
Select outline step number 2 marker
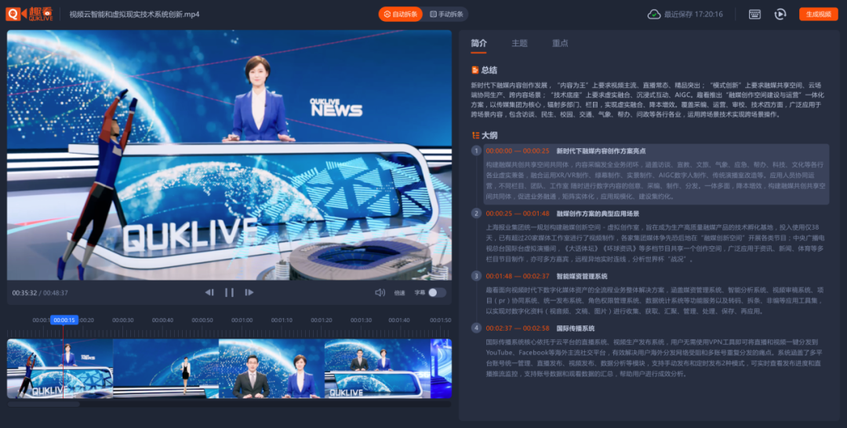point(476,213)
